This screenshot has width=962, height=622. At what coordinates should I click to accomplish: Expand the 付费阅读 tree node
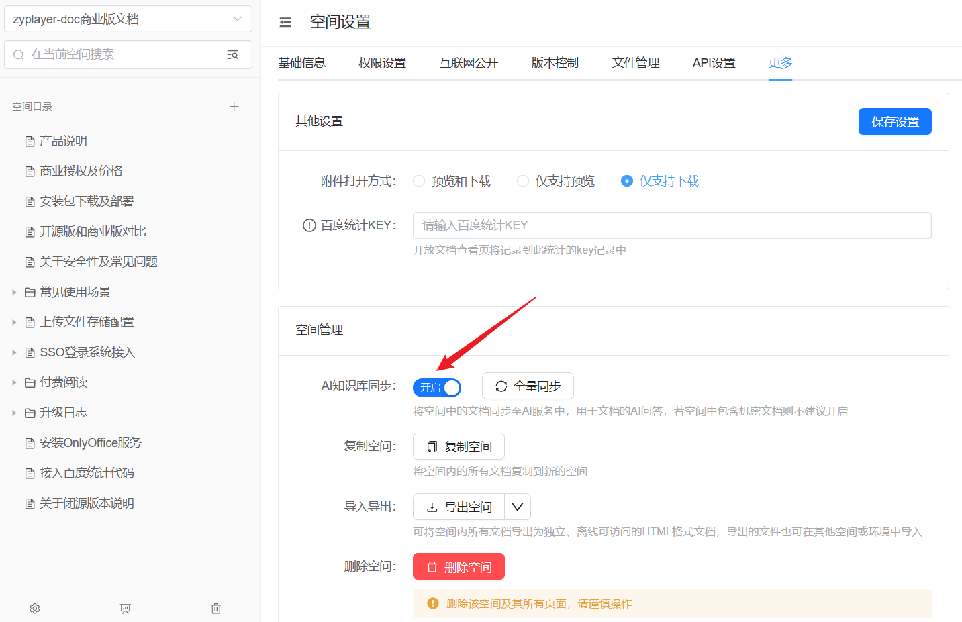tap(14, 382)
